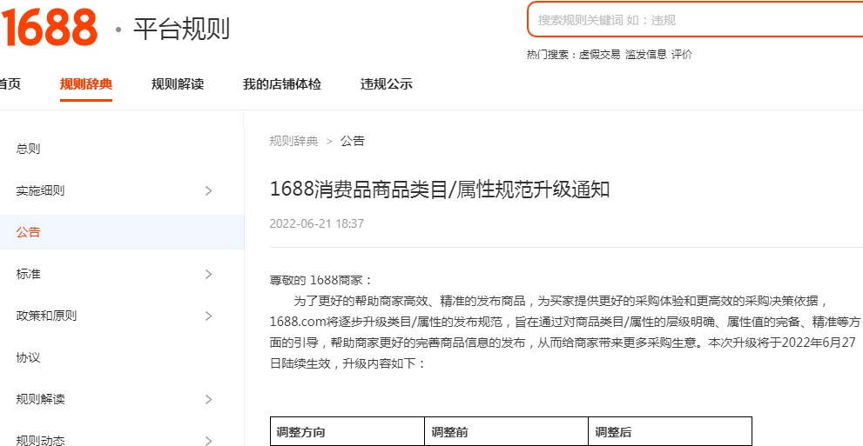Expand 实施细则 chevron arrow
The height and width of the screenshot is (446, 863).
coord(209,190)
